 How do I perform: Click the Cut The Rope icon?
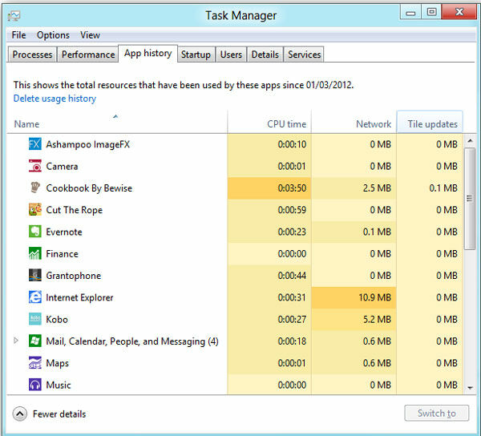click(x=34, y=210)
